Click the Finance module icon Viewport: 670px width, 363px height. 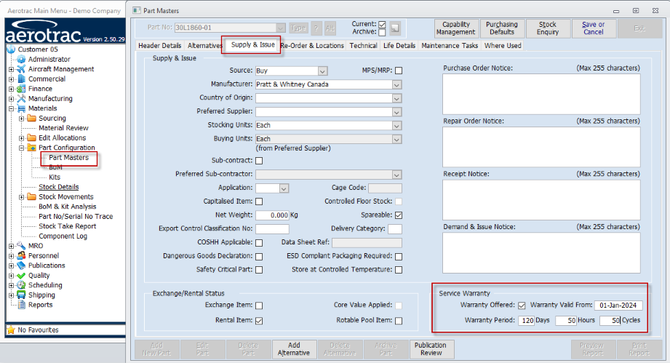click(x=21, y=89)
